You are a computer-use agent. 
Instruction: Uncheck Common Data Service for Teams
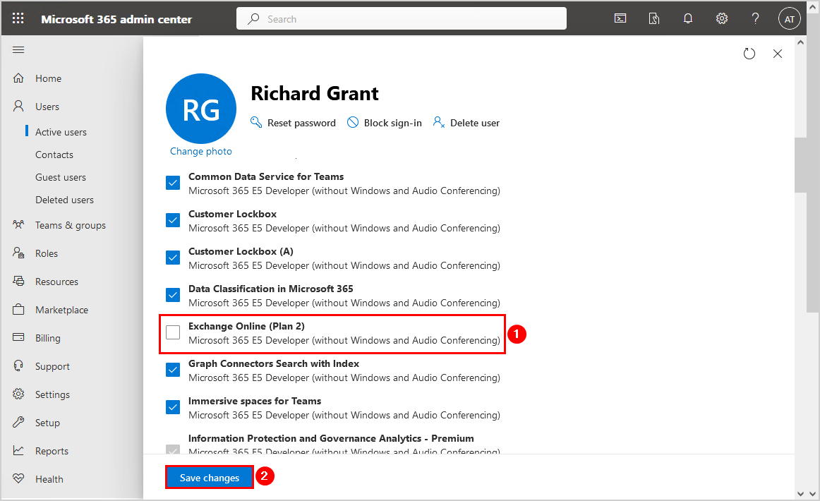[173, 183]
